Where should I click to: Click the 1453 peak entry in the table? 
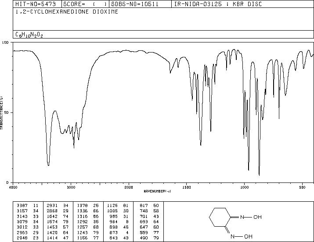pyautogui.click(x=58, y=227)
